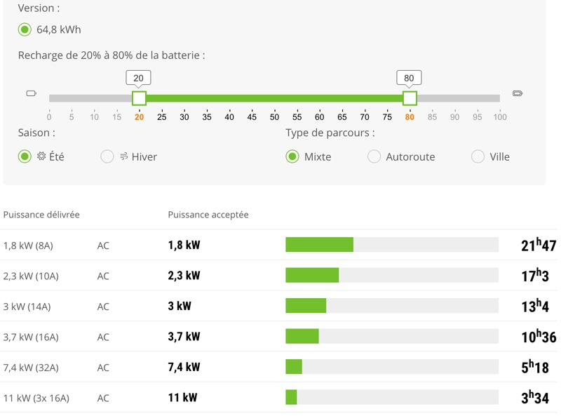Click the empty battery icon left of slider
The image size is (561, 416).
31,93
